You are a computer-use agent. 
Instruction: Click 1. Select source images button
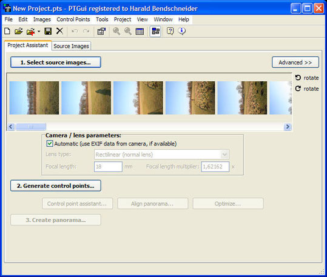[x=56, y=62]
